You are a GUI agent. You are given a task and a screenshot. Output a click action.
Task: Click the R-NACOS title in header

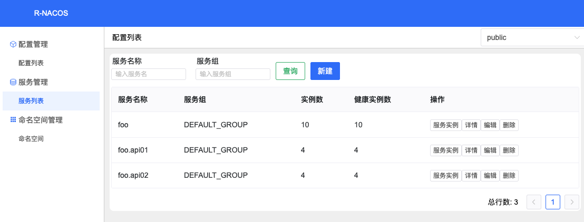[x=51, y=13]
